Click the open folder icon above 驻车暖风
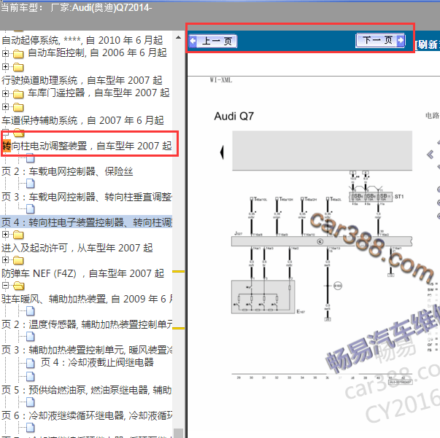This screenshot has width=440, height=438. point(18,286)
